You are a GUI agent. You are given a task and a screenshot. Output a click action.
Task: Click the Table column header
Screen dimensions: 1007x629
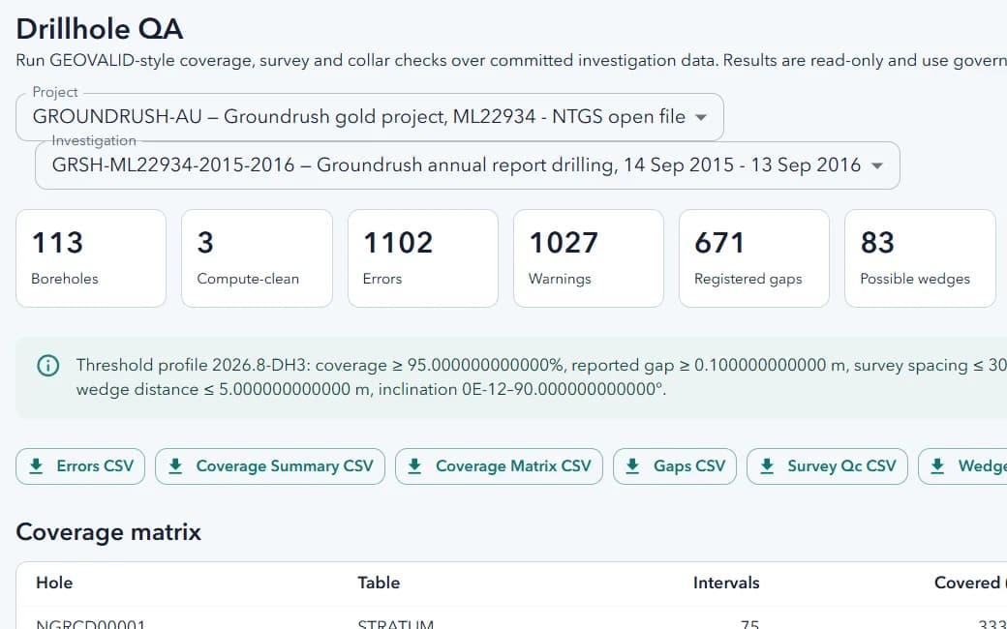379,583
